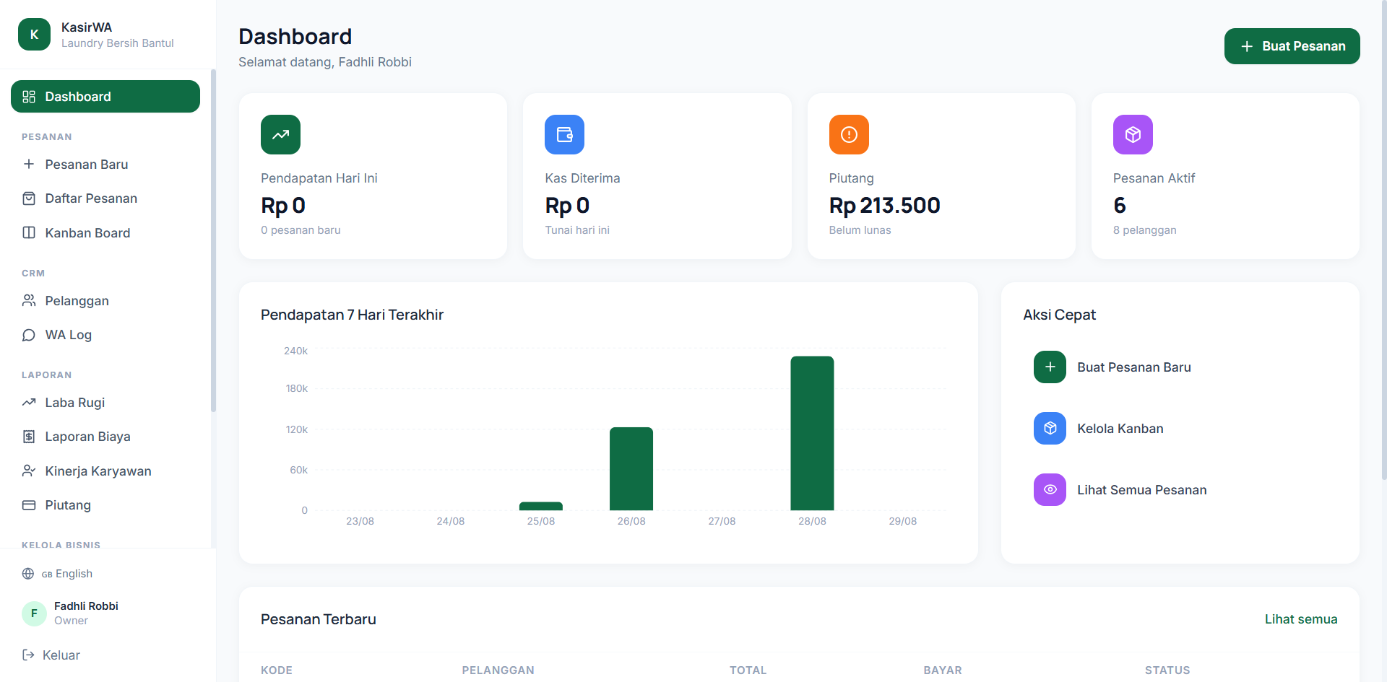Open the Kanban Board page
This screenshot has width=1387, height=682.
click(x=105, y=233)
